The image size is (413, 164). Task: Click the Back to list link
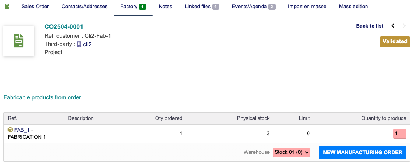[369, 26]
